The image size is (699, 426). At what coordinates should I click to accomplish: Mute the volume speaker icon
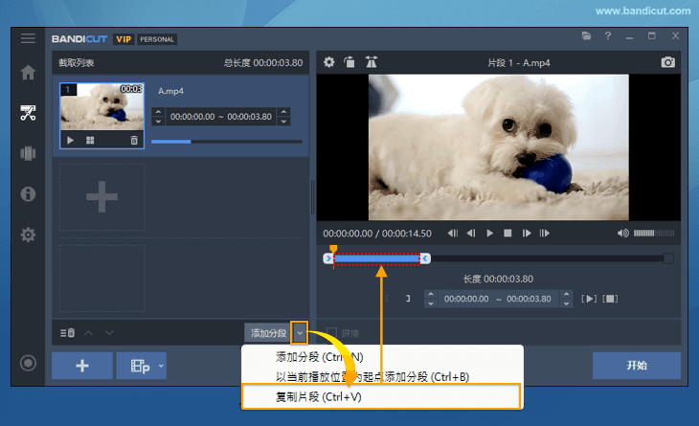[623, 233]
